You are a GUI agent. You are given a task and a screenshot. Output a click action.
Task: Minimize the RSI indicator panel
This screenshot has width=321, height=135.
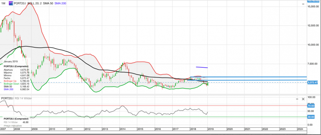297,99
